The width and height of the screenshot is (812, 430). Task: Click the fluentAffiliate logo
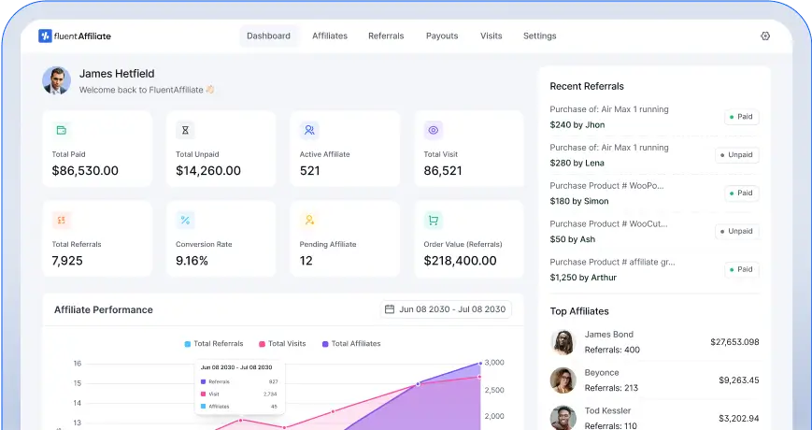click(x=75, y=36)
